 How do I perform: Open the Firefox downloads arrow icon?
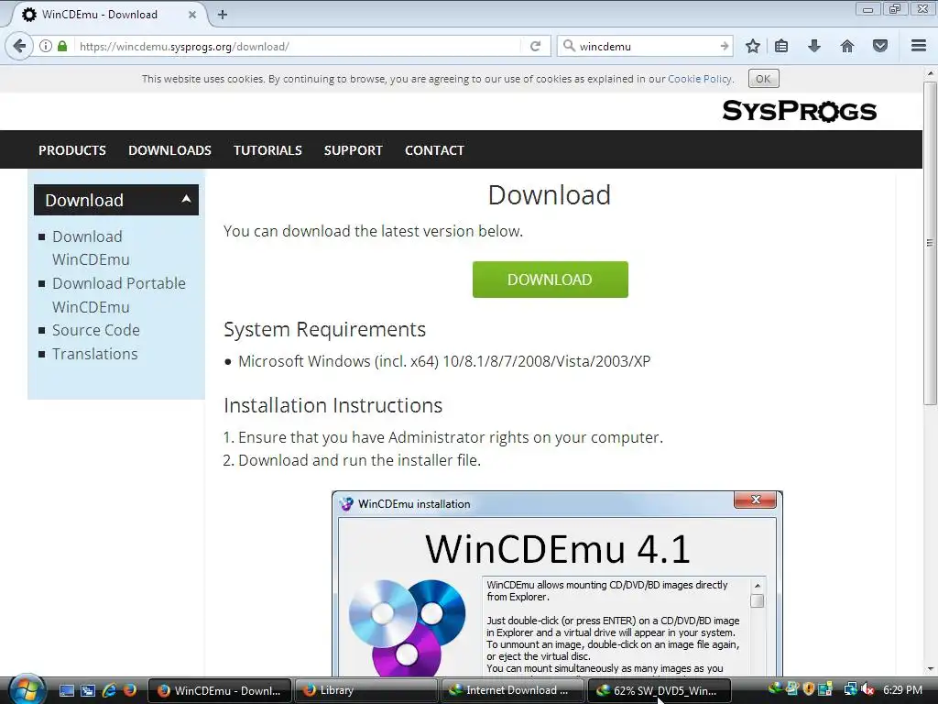(814, 46)
